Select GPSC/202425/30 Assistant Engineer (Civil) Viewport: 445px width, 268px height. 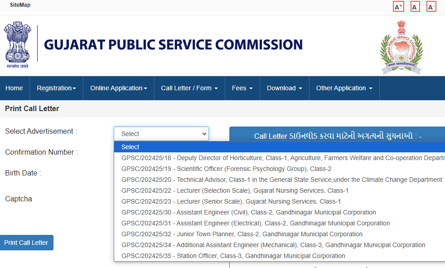pyautogui.click(x=279, y=212)
